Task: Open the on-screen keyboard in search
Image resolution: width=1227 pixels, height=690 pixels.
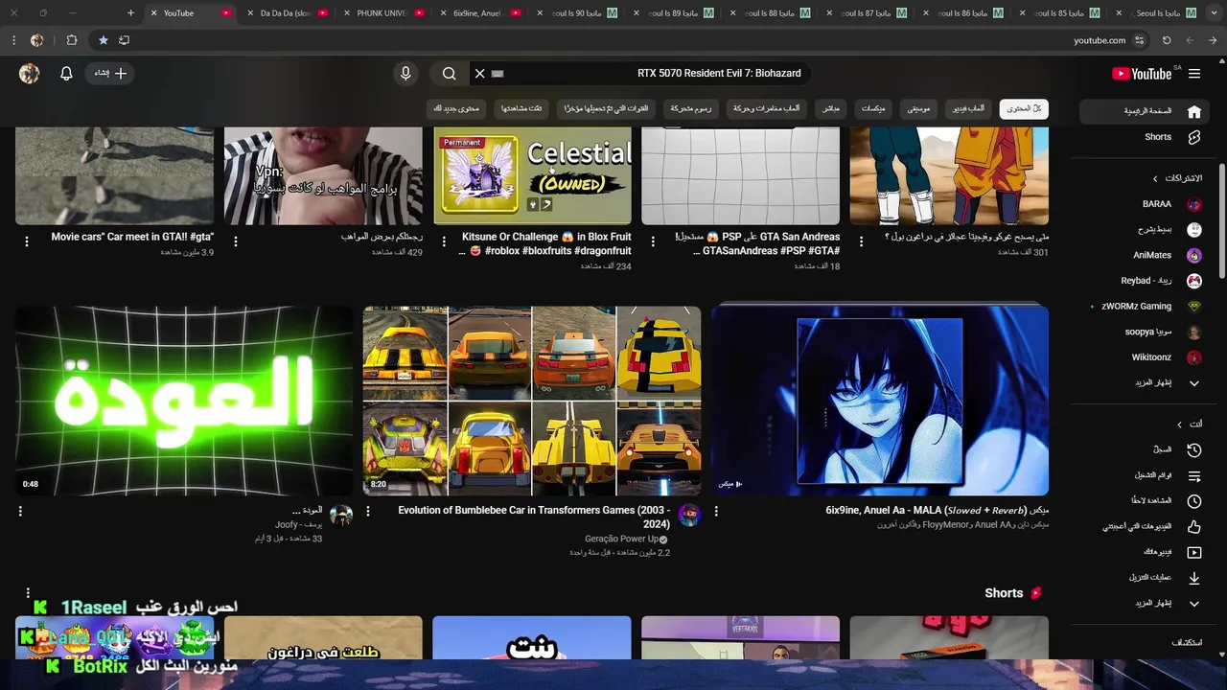Action: 498,74
